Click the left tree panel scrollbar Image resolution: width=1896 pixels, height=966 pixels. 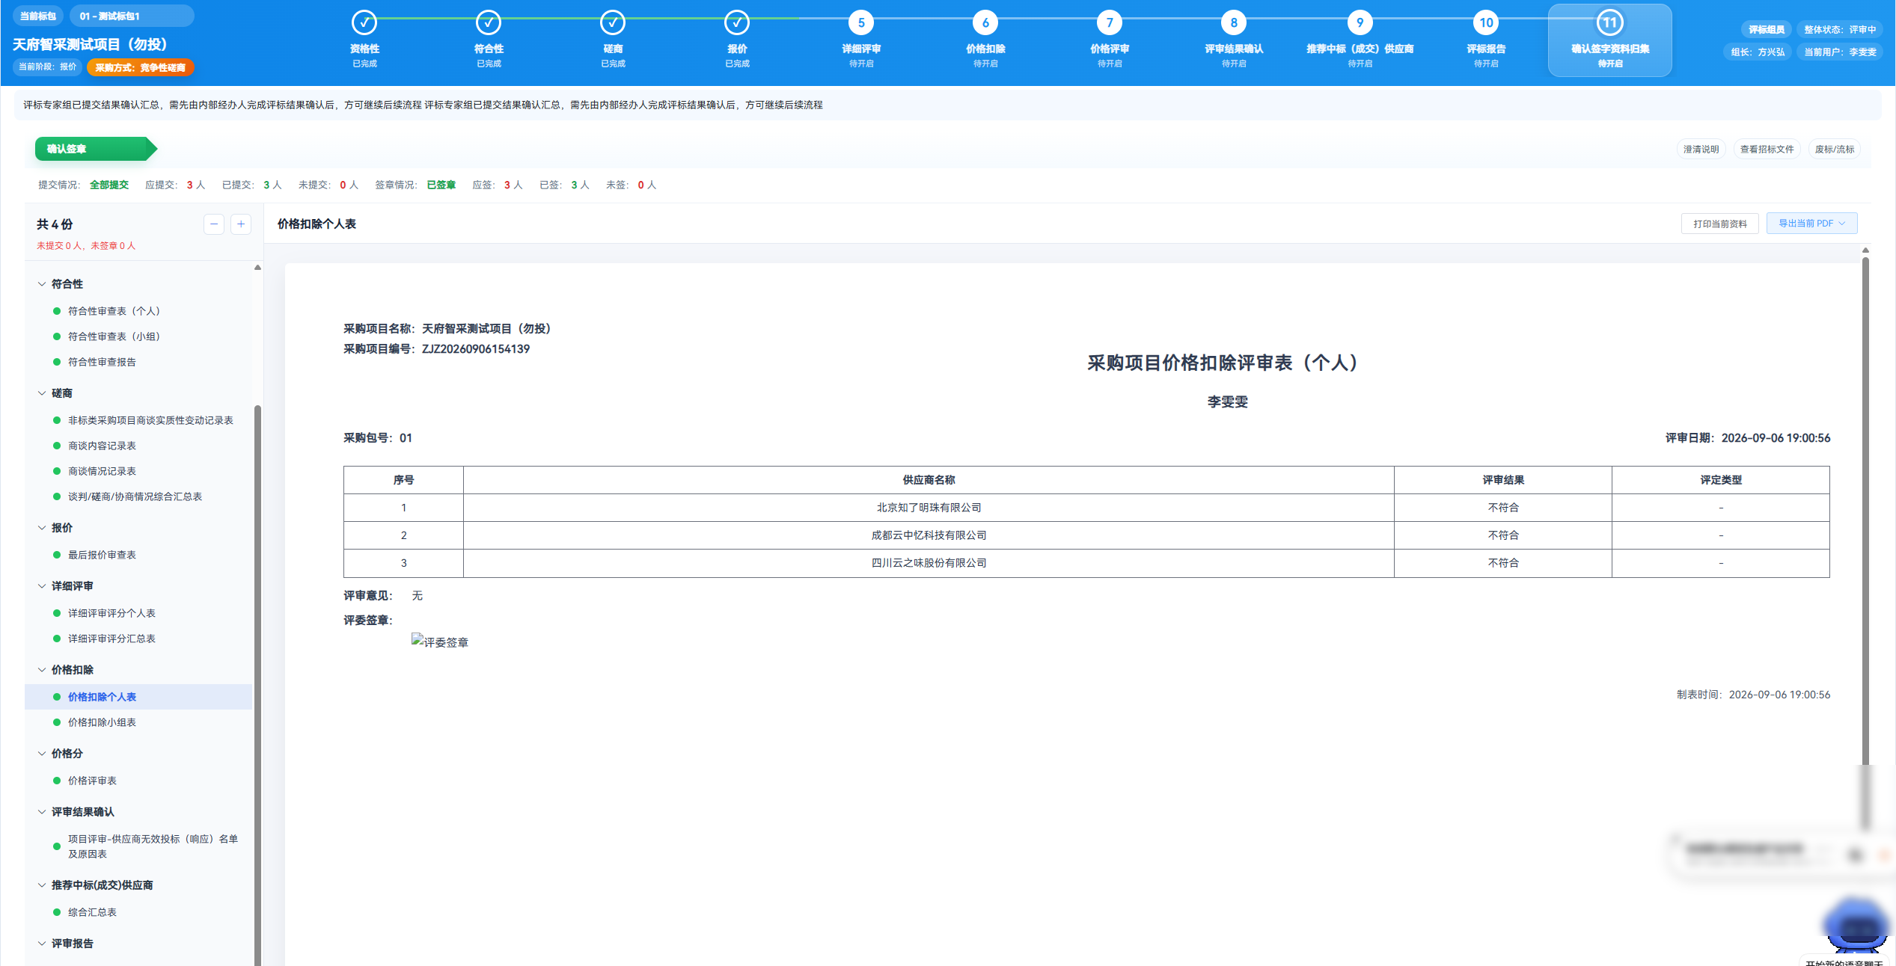(257, 684)
